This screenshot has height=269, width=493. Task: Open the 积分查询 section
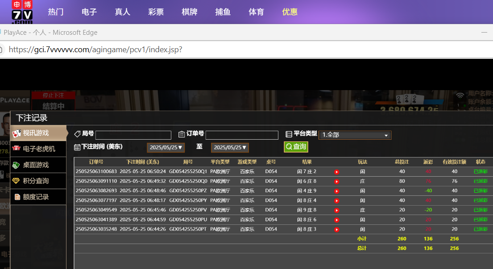click(35, 181)
